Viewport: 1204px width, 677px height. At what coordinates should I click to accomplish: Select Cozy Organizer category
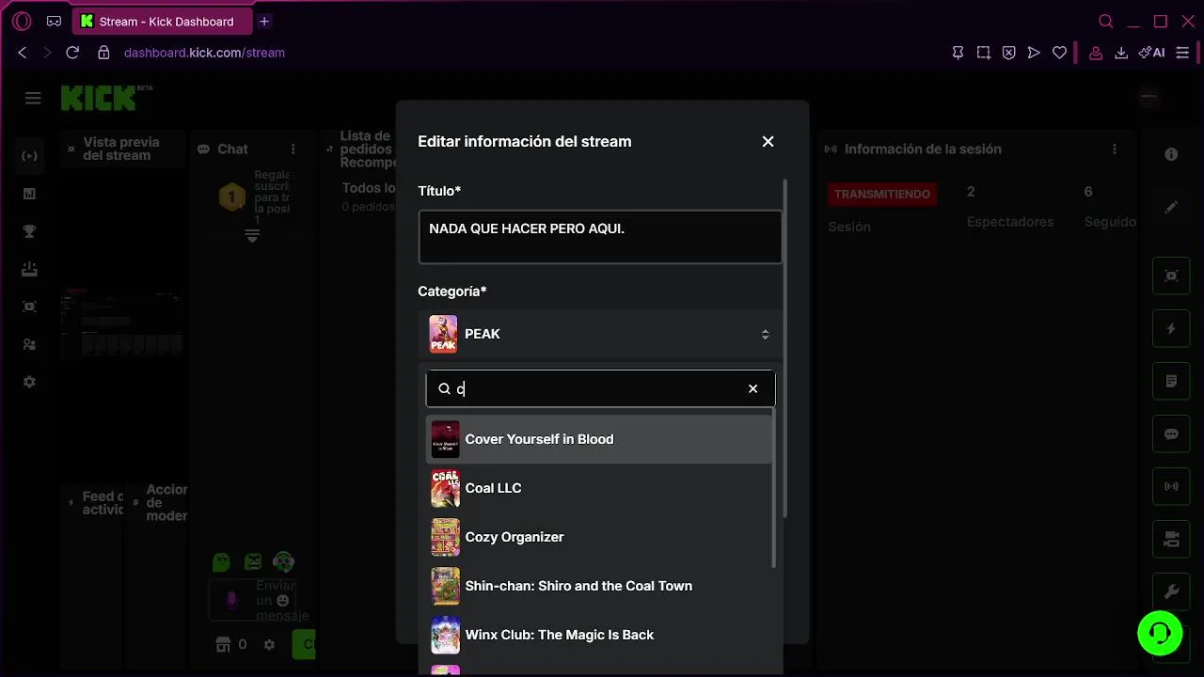[x=599, y=537]
